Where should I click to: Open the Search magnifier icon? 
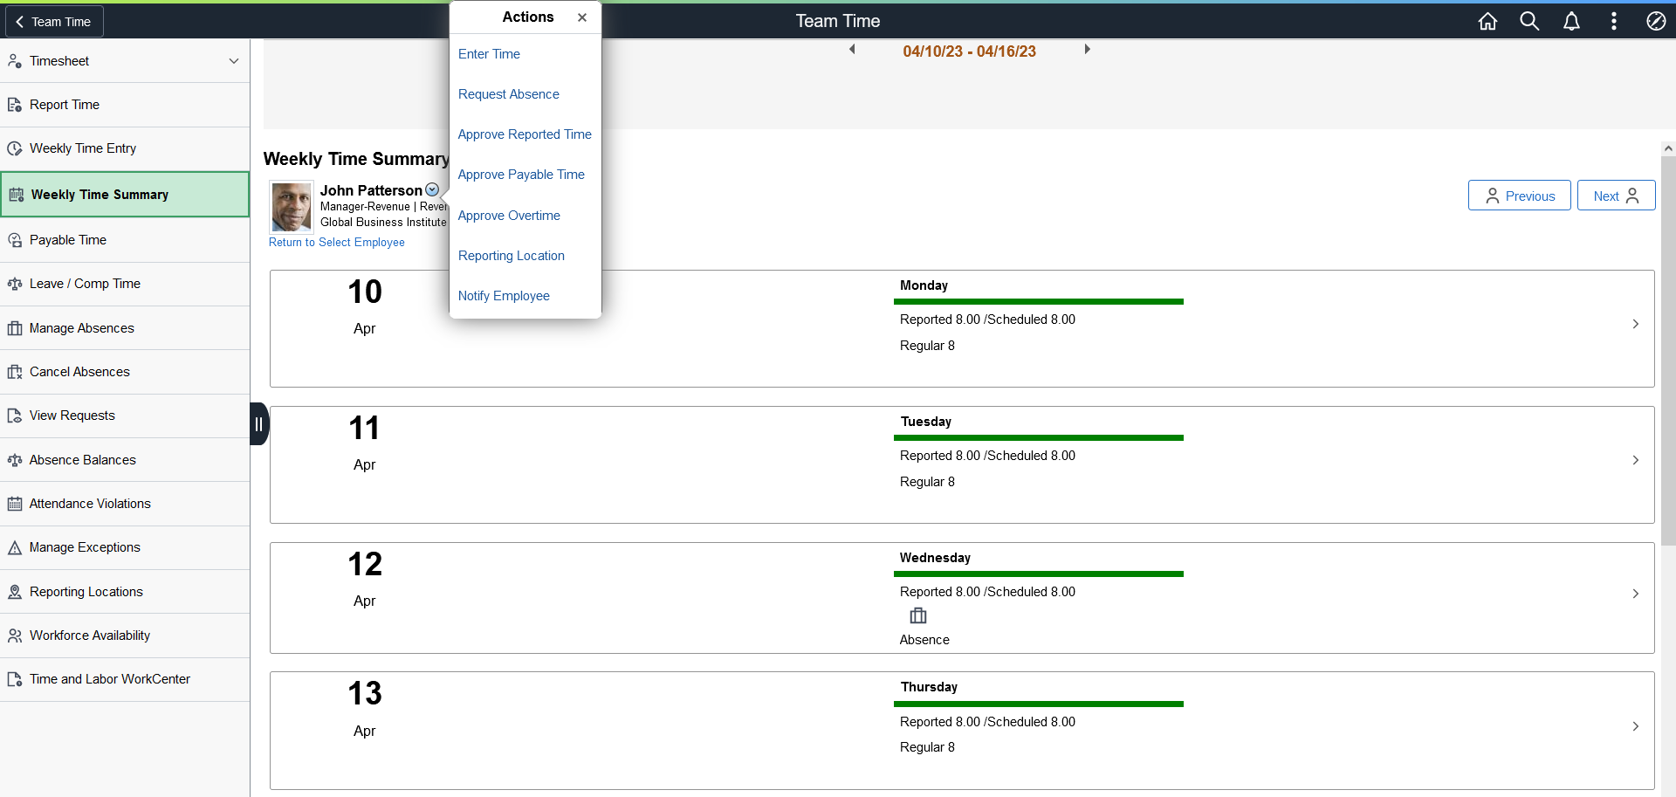pyautogui.click(x=1529, y=21)
